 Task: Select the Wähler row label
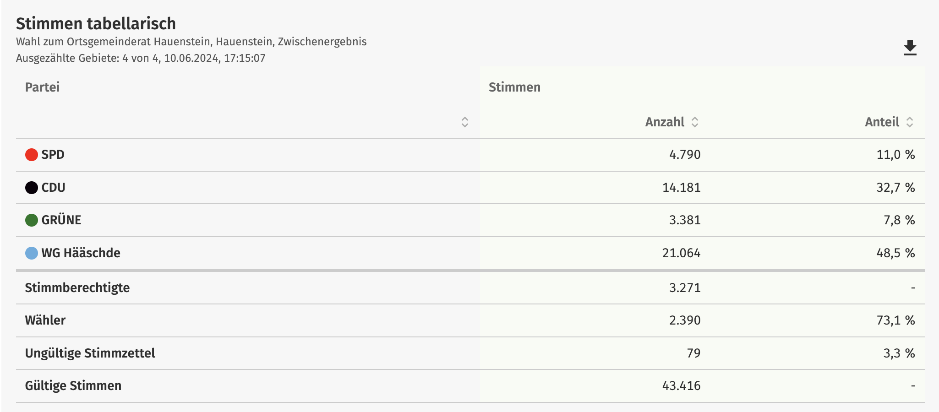pyautogui.click(x=45, y=320)
